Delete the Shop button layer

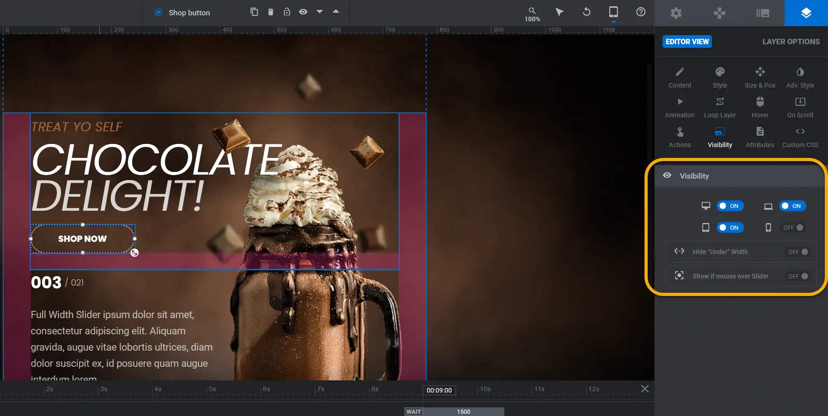click(271, 12)
